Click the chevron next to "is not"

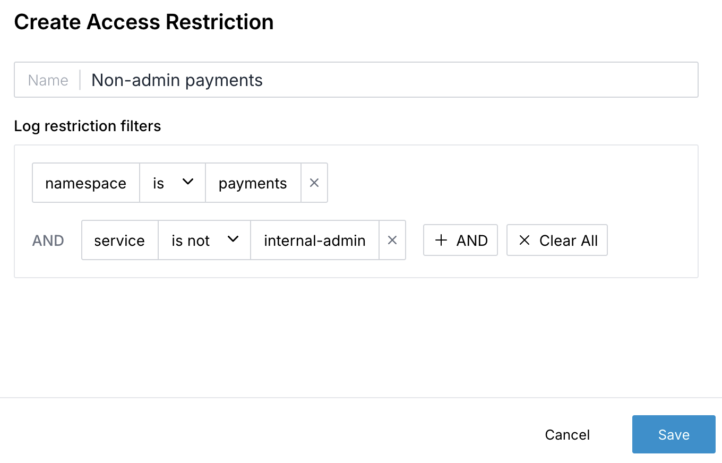click(x=233, y=240)
